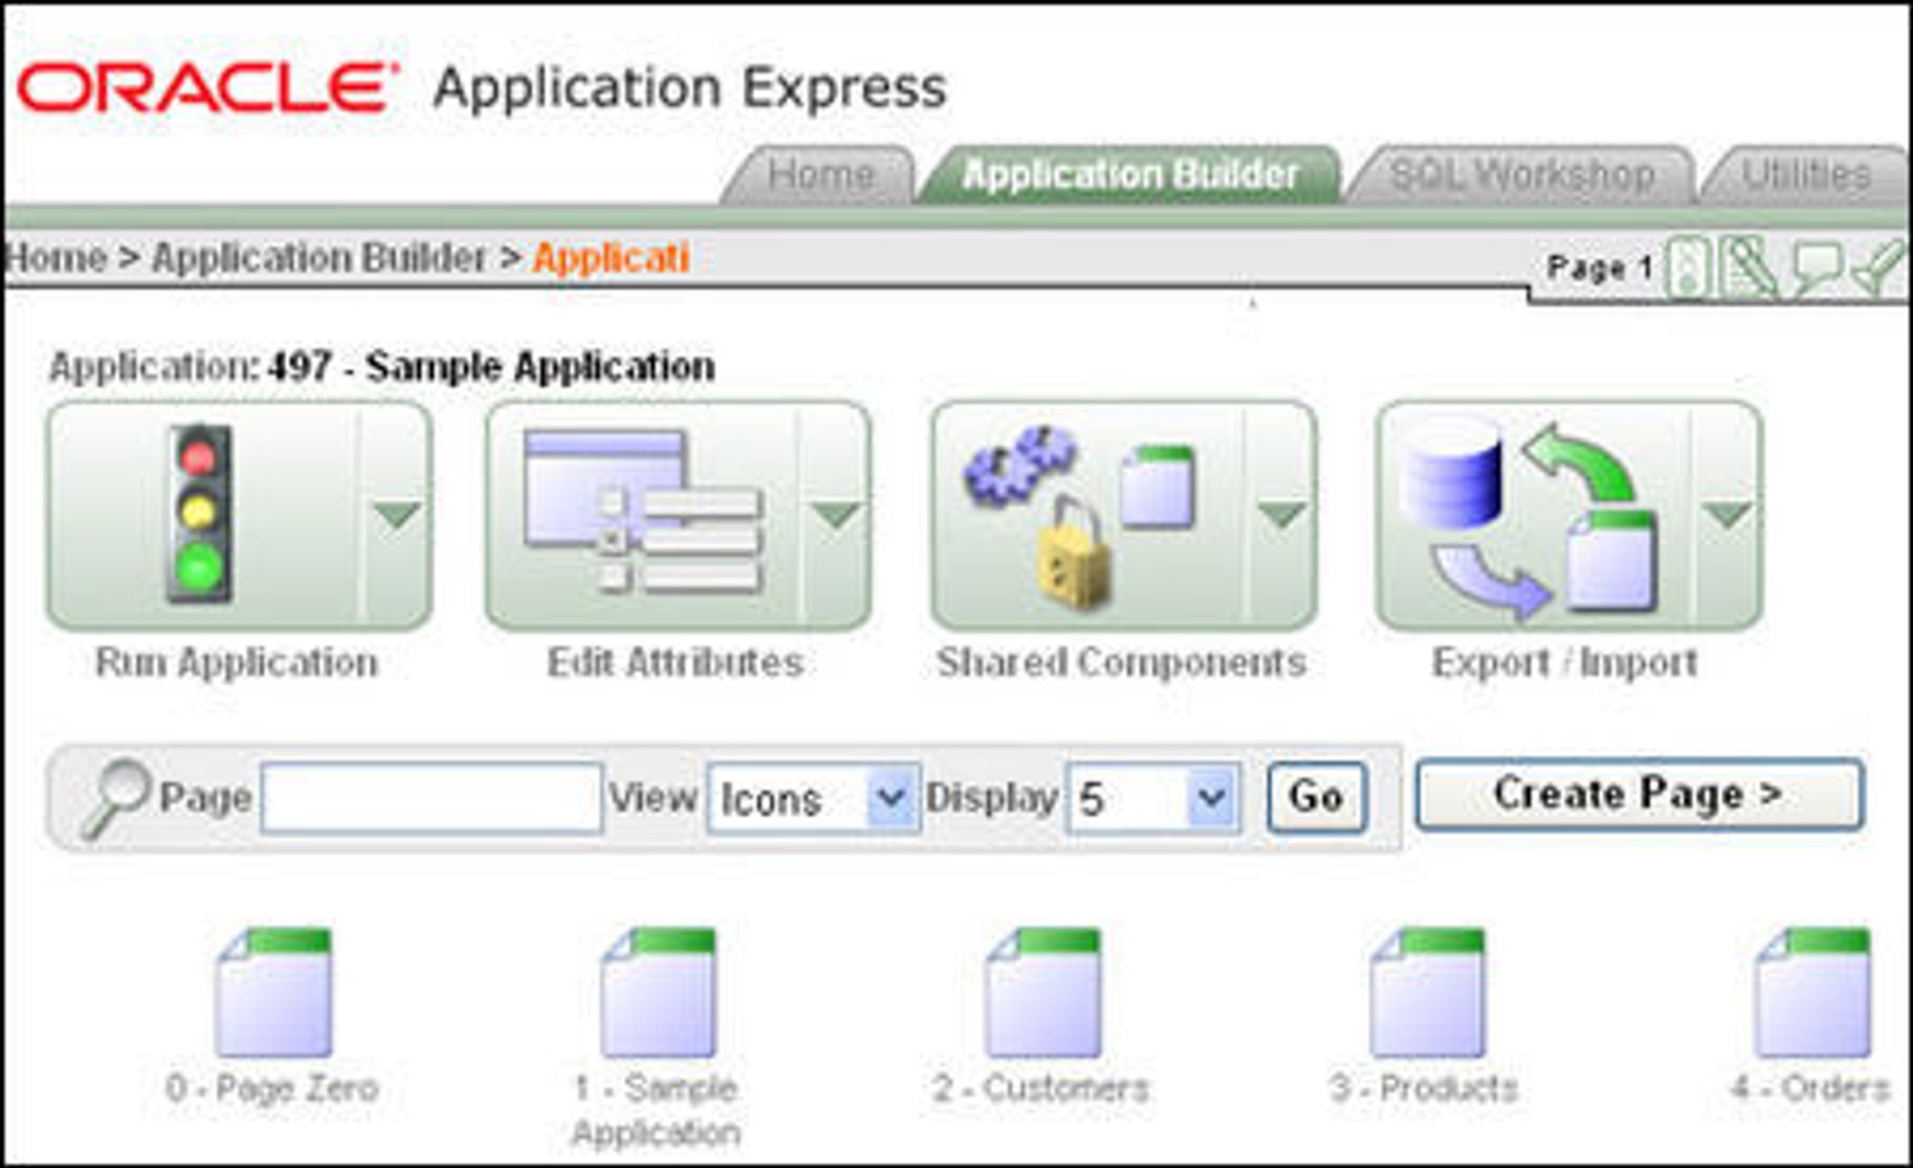Open the View dropdown showing Icons
This screenshot has width=1913, height=1168.
tap(814, 798)
